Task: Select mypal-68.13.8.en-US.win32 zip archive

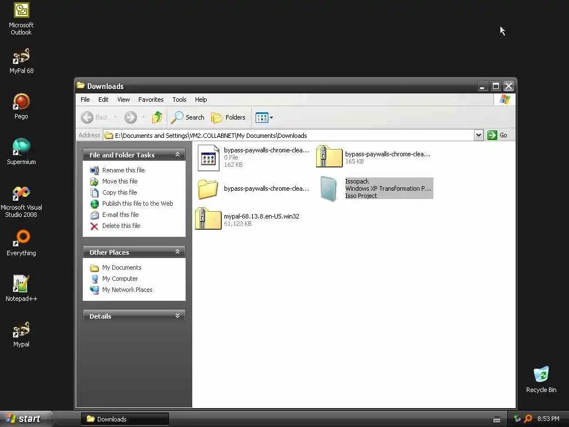Action: point(247,219)
